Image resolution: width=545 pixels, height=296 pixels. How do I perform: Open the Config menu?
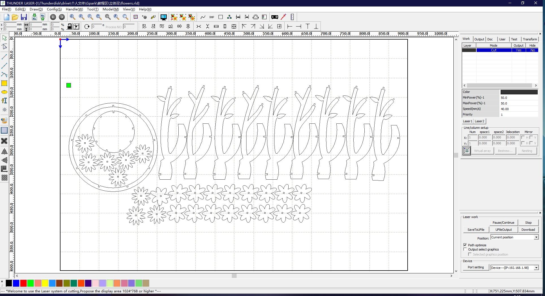tap(54, 9)
